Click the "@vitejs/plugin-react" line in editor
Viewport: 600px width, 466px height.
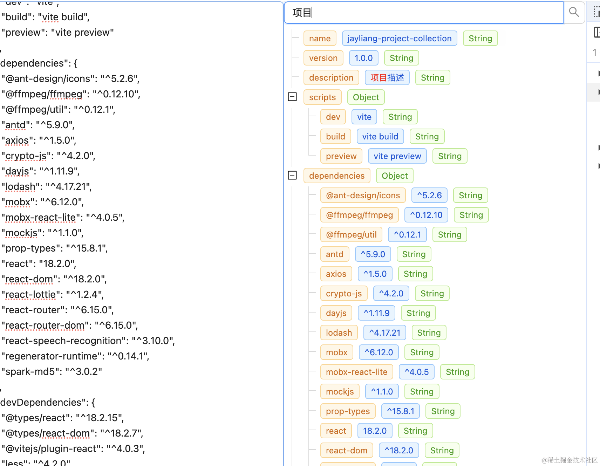click(x=73, y=448)
